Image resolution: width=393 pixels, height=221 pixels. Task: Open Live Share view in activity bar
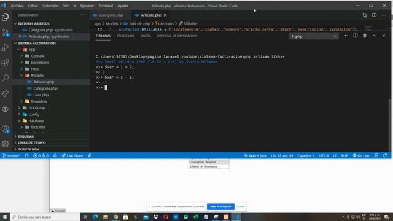click(6, 93)
